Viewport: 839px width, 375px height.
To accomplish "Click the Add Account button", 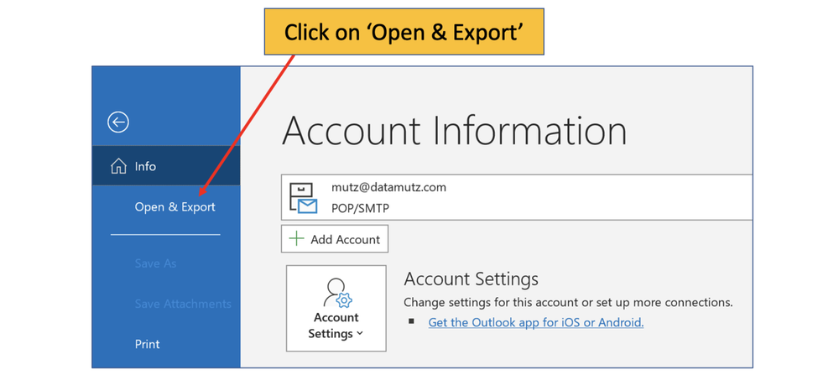I will (x=335, y=238).
